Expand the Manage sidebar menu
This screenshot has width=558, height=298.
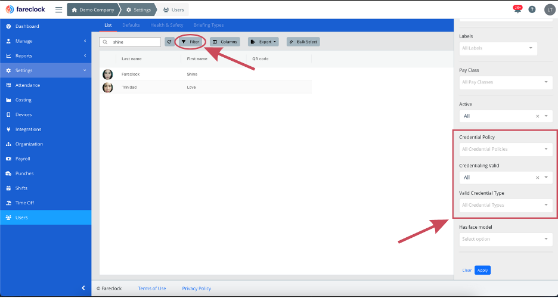45,41
